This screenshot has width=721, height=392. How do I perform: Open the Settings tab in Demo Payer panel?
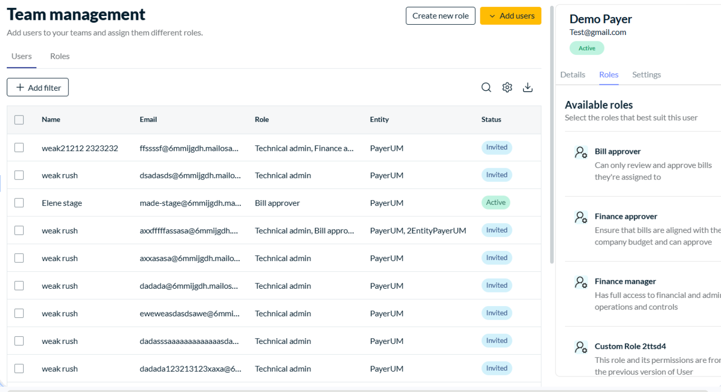click(x=646, y=75)
